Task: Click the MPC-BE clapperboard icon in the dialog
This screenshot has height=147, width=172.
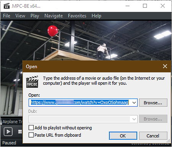Action: coord(32,82)
